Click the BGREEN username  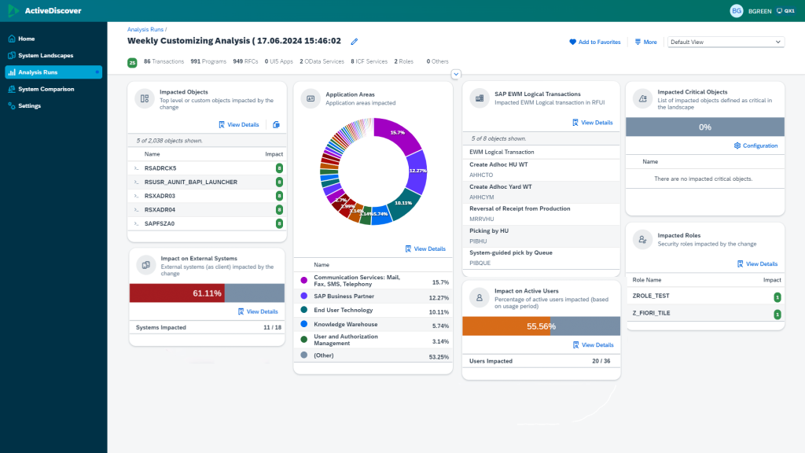(x=760, y=11)
